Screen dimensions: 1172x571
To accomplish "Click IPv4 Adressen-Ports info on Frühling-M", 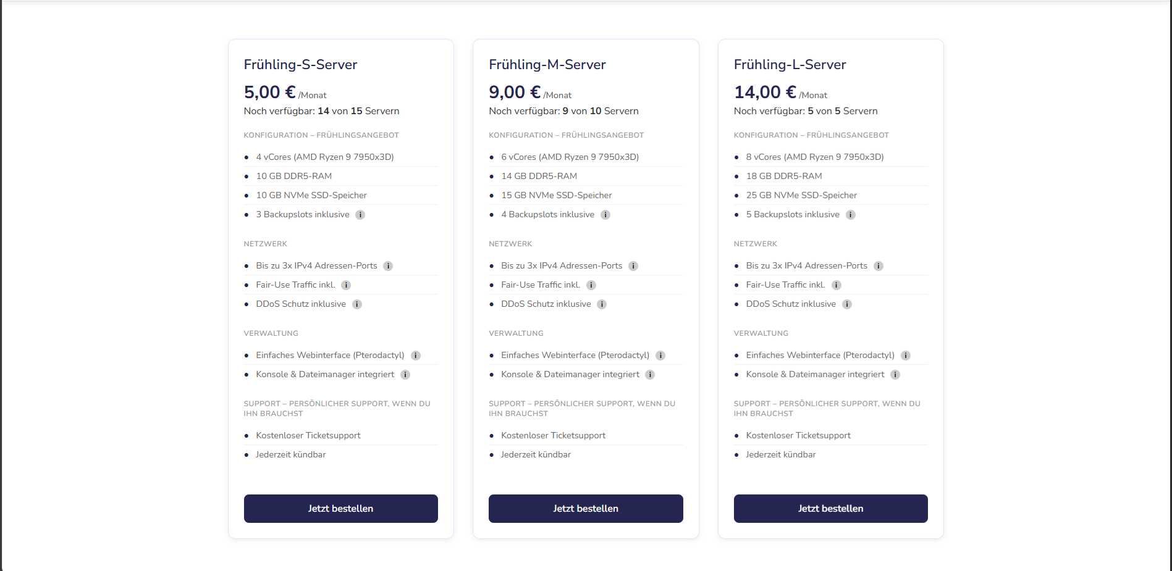I will (633, 265).
